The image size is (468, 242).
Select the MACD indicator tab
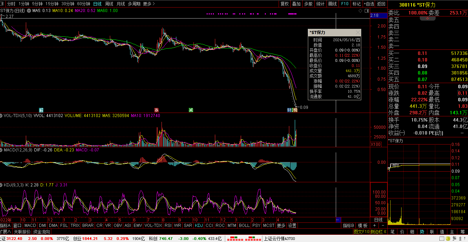pos(30,226)
